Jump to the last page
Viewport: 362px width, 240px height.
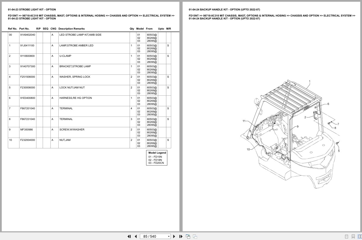point(181,237)
